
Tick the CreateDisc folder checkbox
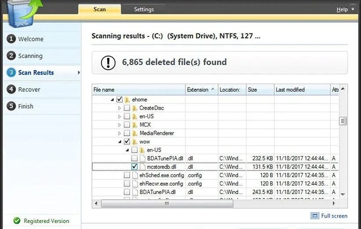point(127,108)
